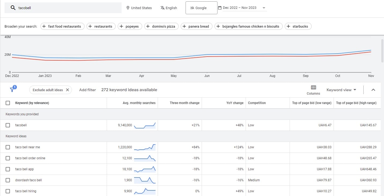384x196 pixels.
Task: Sort by Competition column
Action: pyautogui.click(x=257, y=103)
